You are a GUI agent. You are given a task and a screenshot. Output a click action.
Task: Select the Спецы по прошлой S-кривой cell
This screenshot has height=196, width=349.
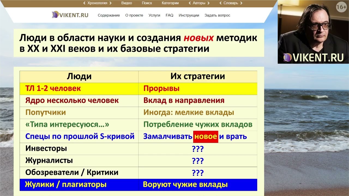tap(79, 136)
